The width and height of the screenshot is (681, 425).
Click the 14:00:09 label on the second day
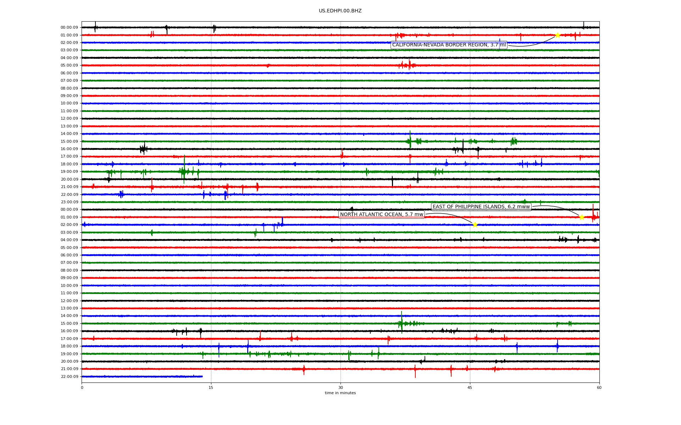pyautogui.click(x=69, y=316)
